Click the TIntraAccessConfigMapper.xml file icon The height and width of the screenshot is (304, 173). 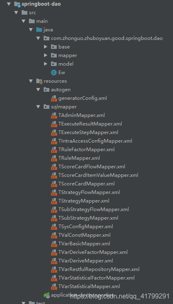54,141
